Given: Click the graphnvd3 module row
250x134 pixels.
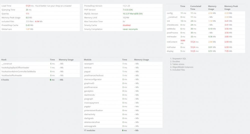Looking at the screenshot, I should coord(123,83).
